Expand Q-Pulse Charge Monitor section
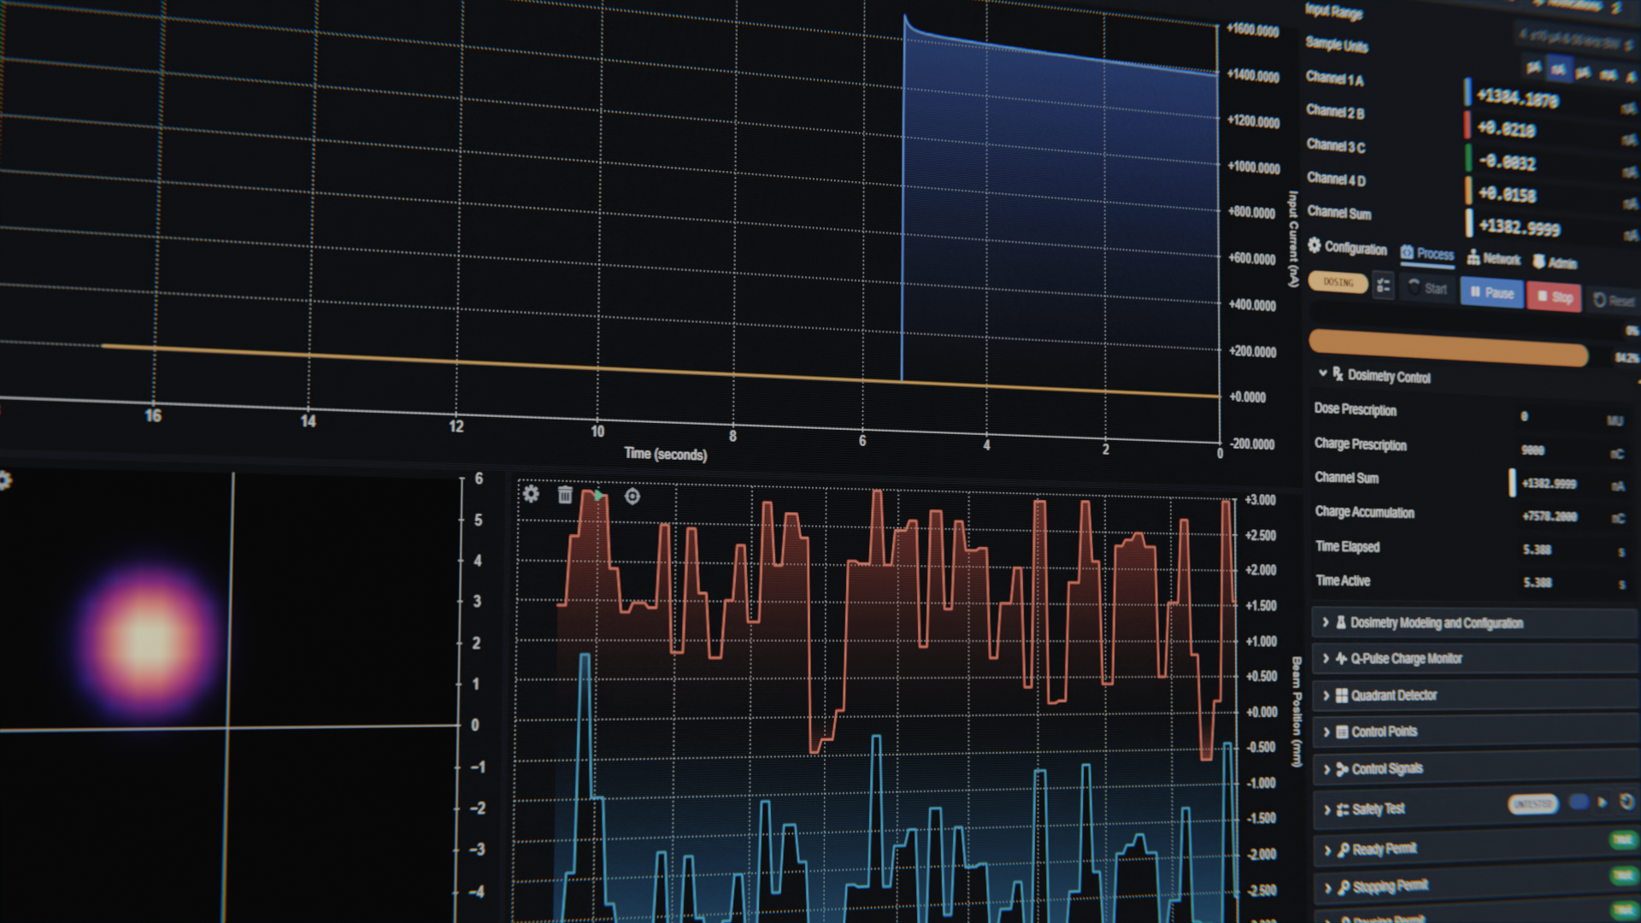 [1408, 658]
